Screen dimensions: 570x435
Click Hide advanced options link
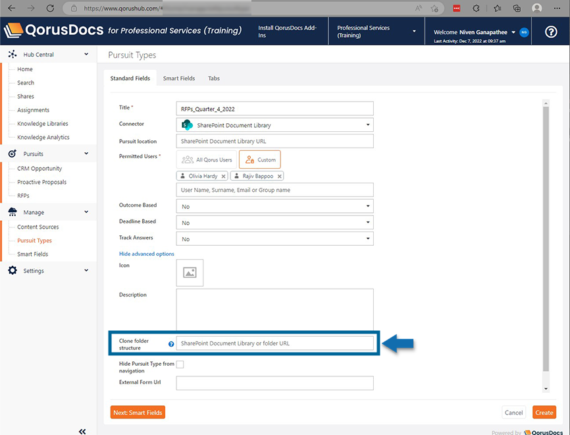[x=147, y=254]
